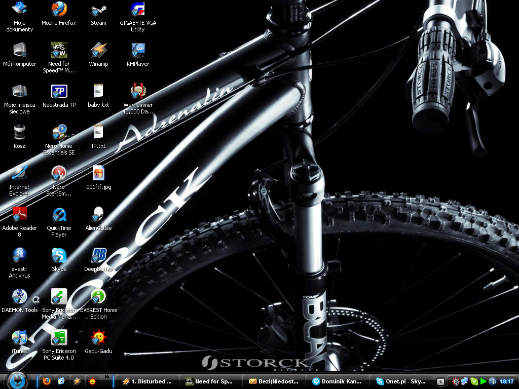Switch to Onet.pl Skype taskbar button
Viewport: 519px width, 389px height.
(x=401, y=381)
